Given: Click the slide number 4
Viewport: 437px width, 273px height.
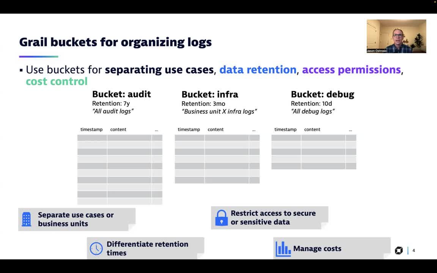Looking at the screenshot, I should point(413,250).
